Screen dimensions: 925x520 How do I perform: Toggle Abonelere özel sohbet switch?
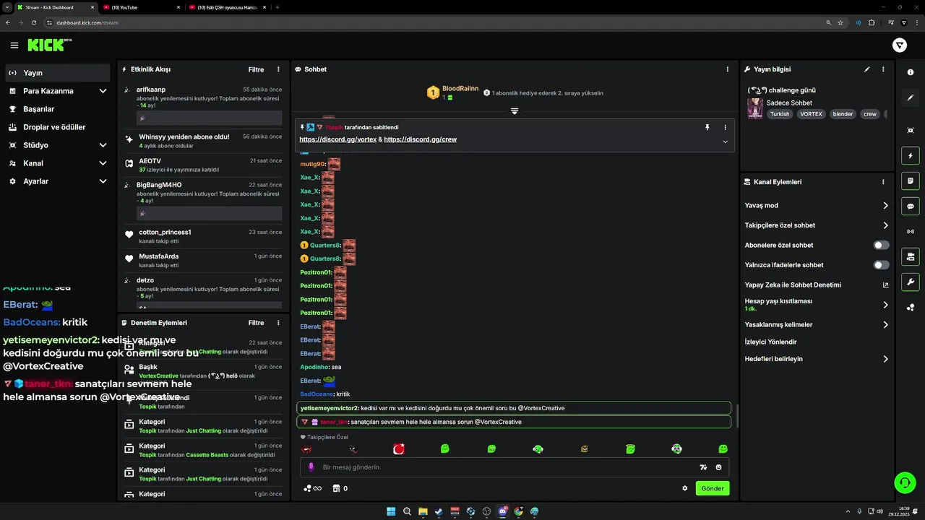tap(882, 245)
